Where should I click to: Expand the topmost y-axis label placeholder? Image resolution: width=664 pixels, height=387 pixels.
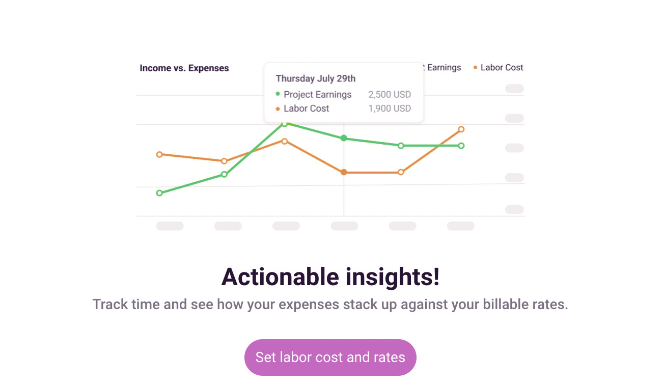pyautogui.click(x=514, y=89)
